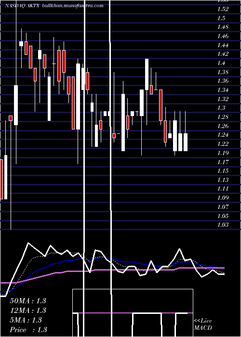Screen dimensions: 241x337
Task: Click the 1.52 price axis label
Action: (223, 9)
